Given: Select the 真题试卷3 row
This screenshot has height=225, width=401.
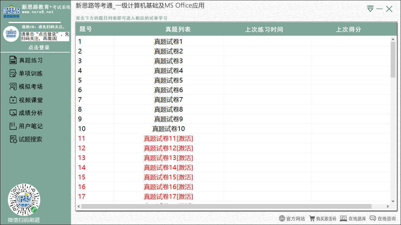Looking at the screenshot, I should pyautogui.click(x=233, y=61).
